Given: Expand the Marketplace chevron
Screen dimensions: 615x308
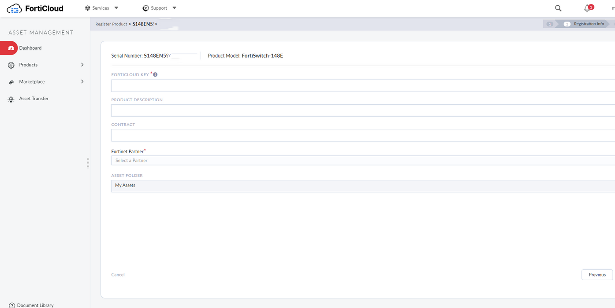Looking at the screenshot, I should (82, 81).
